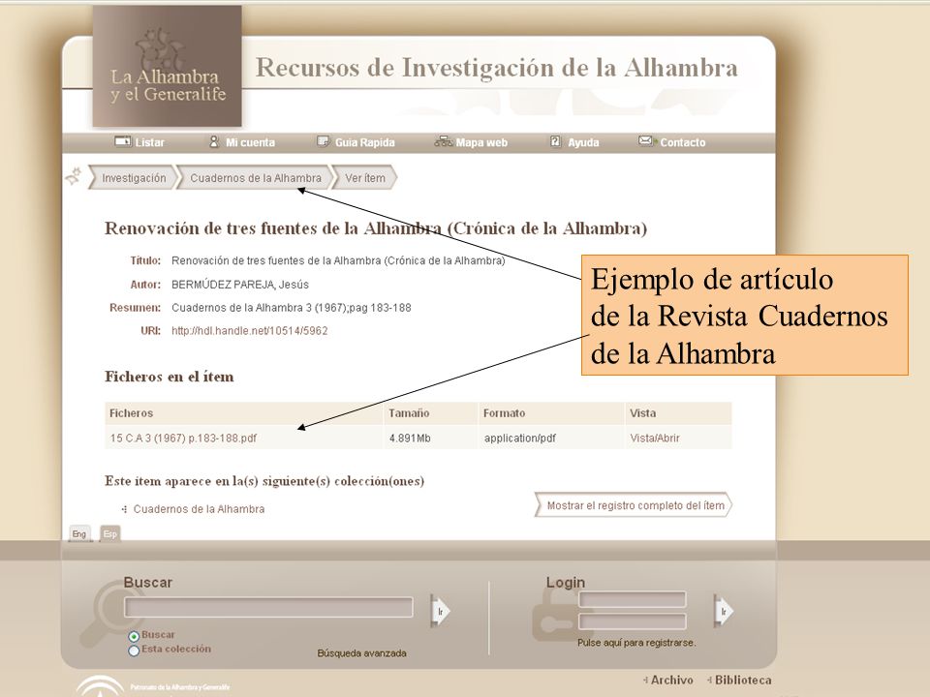Open the Listar menu item
This screenshot has height=697, width=930.
click(x=139, y=142)
